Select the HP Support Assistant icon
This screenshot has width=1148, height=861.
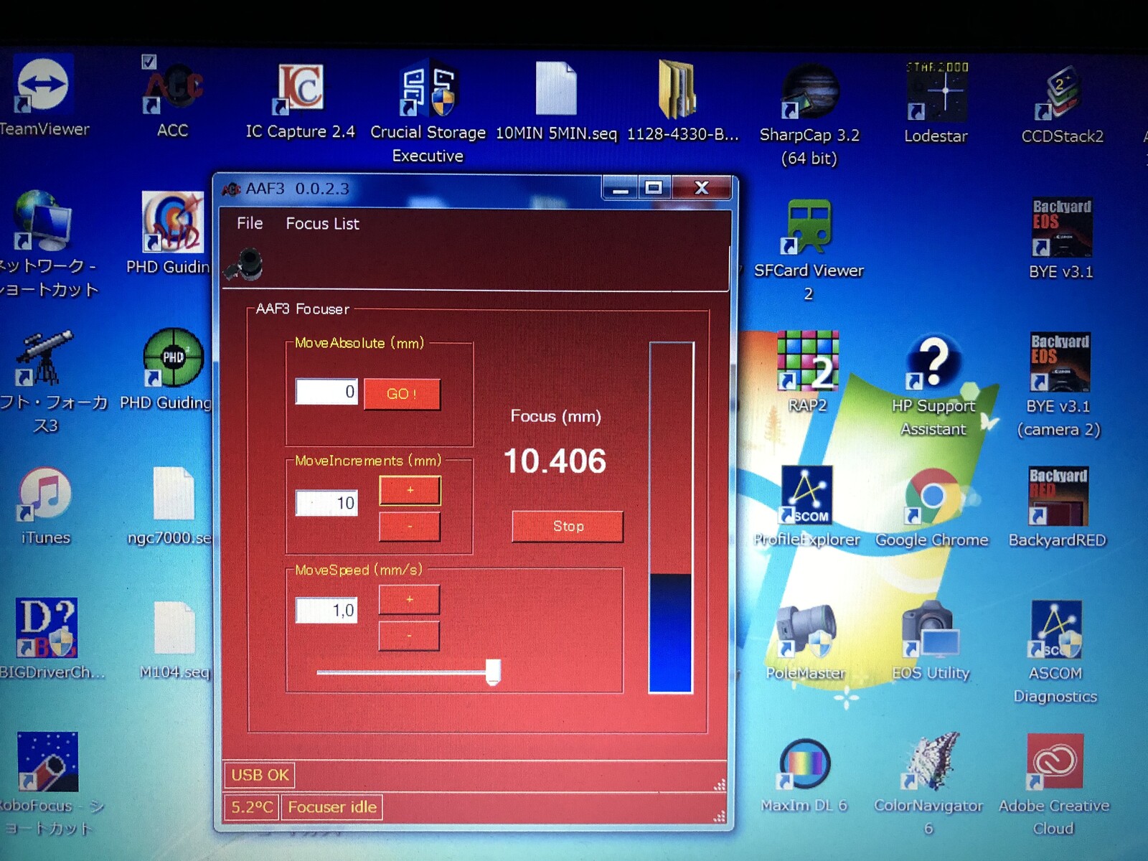click(x=933, y=386)
